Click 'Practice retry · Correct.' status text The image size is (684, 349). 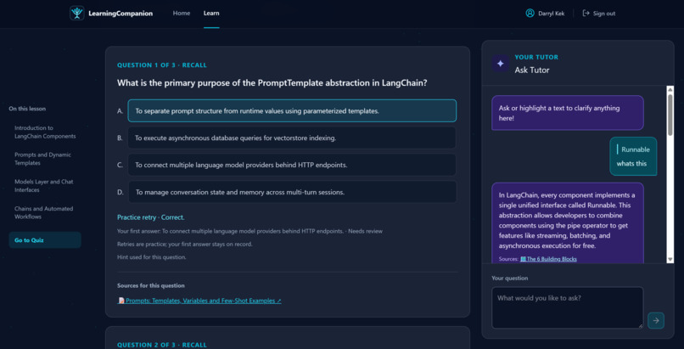click(x=151, y=217)
